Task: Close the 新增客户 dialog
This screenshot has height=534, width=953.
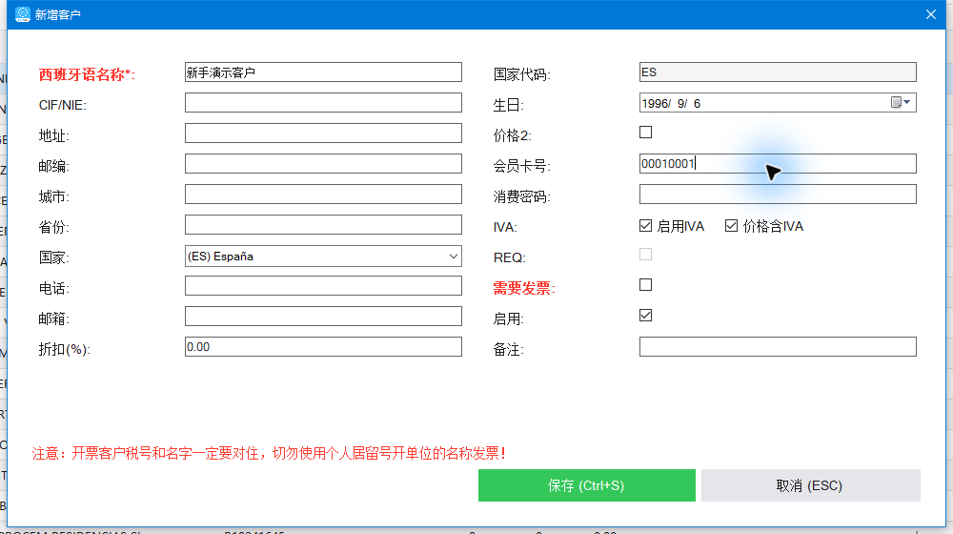Action: point(930,14)
